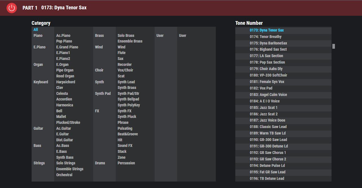Image resolution: width=362 pixels, height=188 pixels.
Task: Select the right-hand User subcategory entry
Action: point(183,35)
